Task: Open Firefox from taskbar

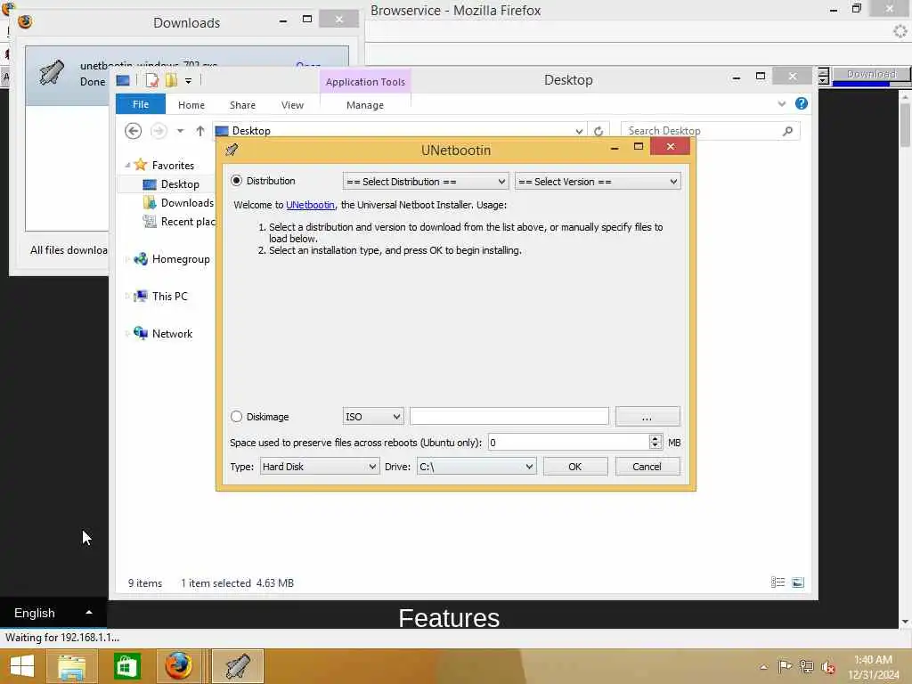Action: pyautogui.click(x=178, y=666)
